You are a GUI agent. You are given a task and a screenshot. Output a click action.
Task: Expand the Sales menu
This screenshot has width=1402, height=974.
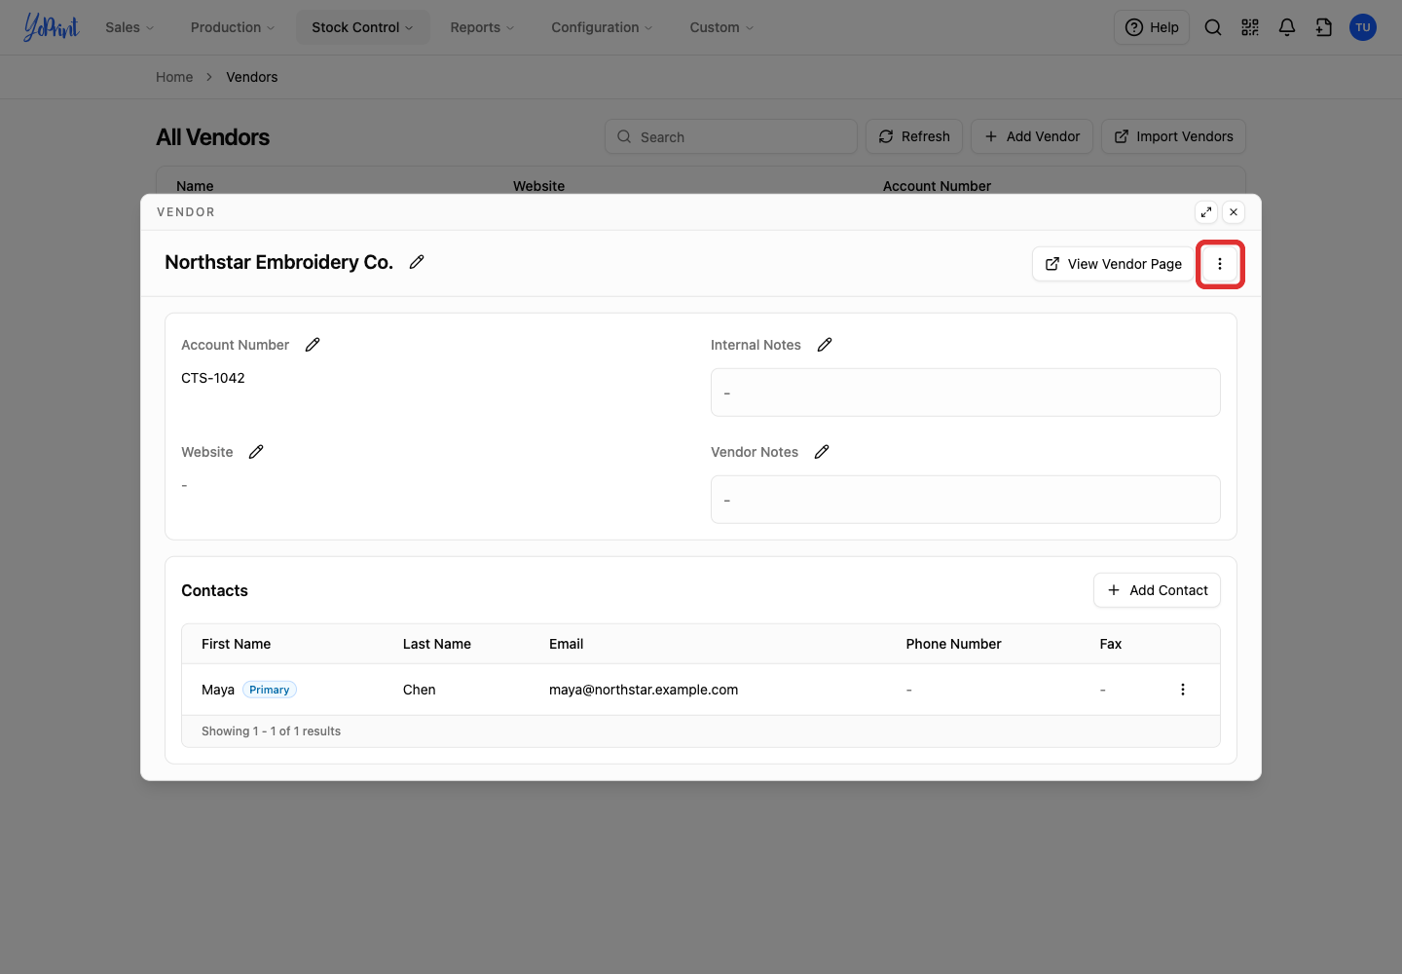point(129,27)
